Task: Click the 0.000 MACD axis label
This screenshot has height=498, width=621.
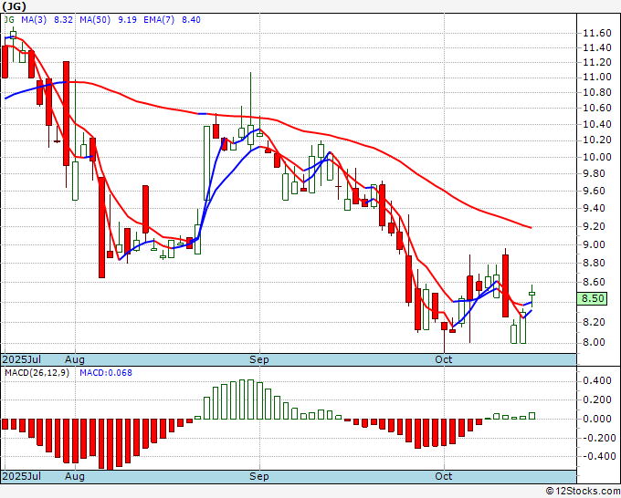Action: click(597, 419)
